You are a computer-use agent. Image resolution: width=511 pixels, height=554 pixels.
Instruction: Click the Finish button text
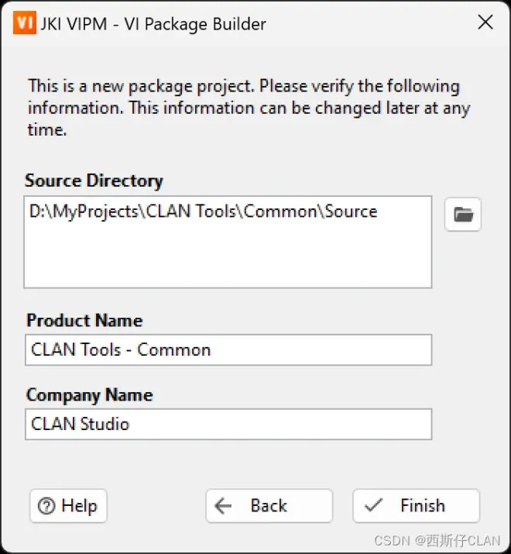point(423,505)
